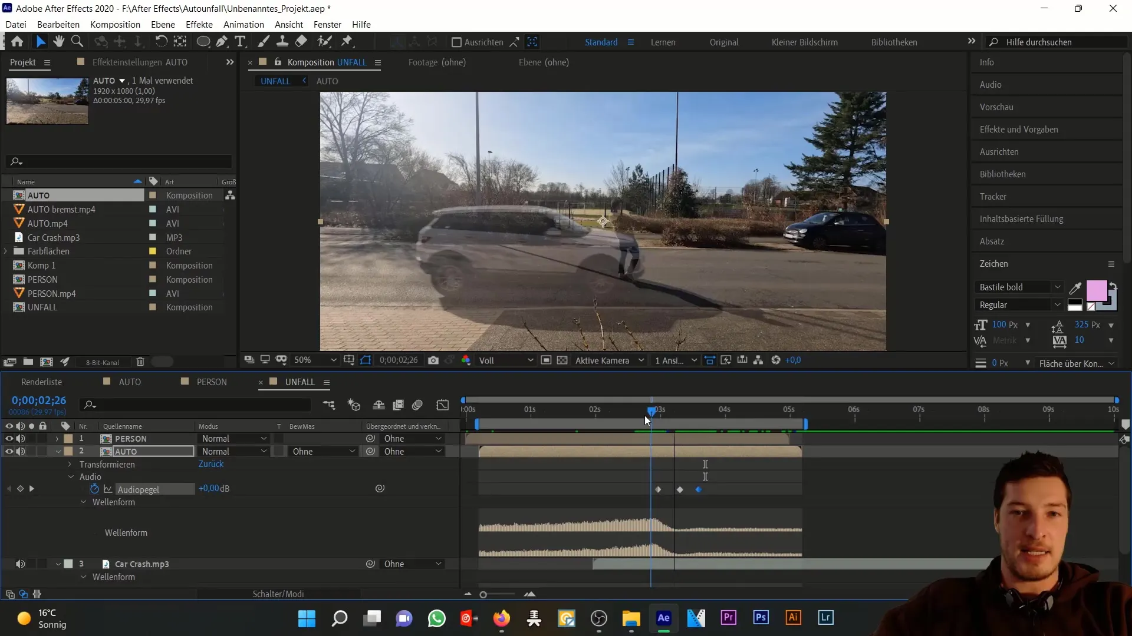Select the Home tool icon
1132x636 pixels.
[x=17, y=42]
